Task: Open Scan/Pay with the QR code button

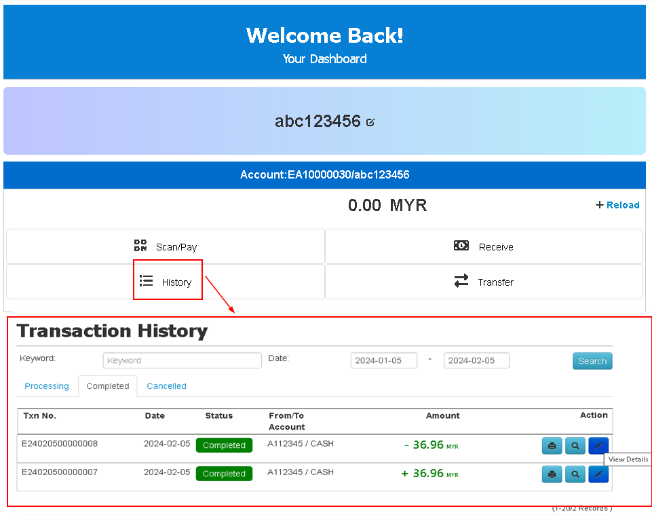Action: coord(166,246)
